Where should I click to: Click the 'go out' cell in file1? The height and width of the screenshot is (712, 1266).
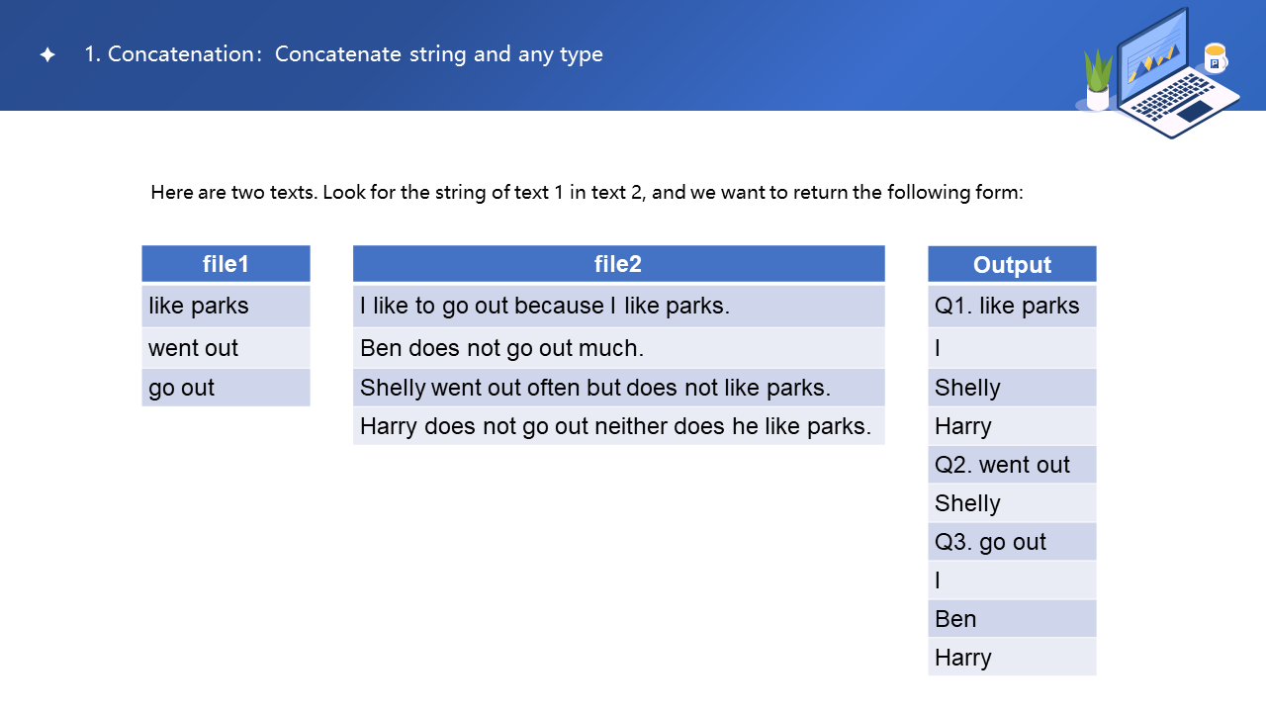226,388
